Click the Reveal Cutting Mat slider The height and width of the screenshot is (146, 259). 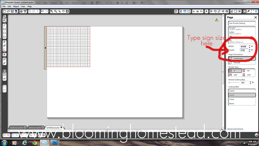pos(234,83)
